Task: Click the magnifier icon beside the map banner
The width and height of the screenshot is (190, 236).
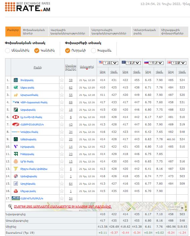Action: click(x=10, y=206)
